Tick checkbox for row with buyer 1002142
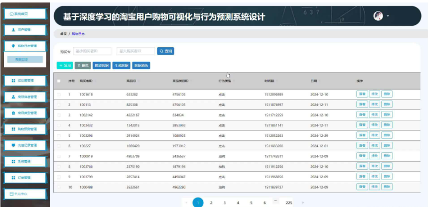 (59, 115)
